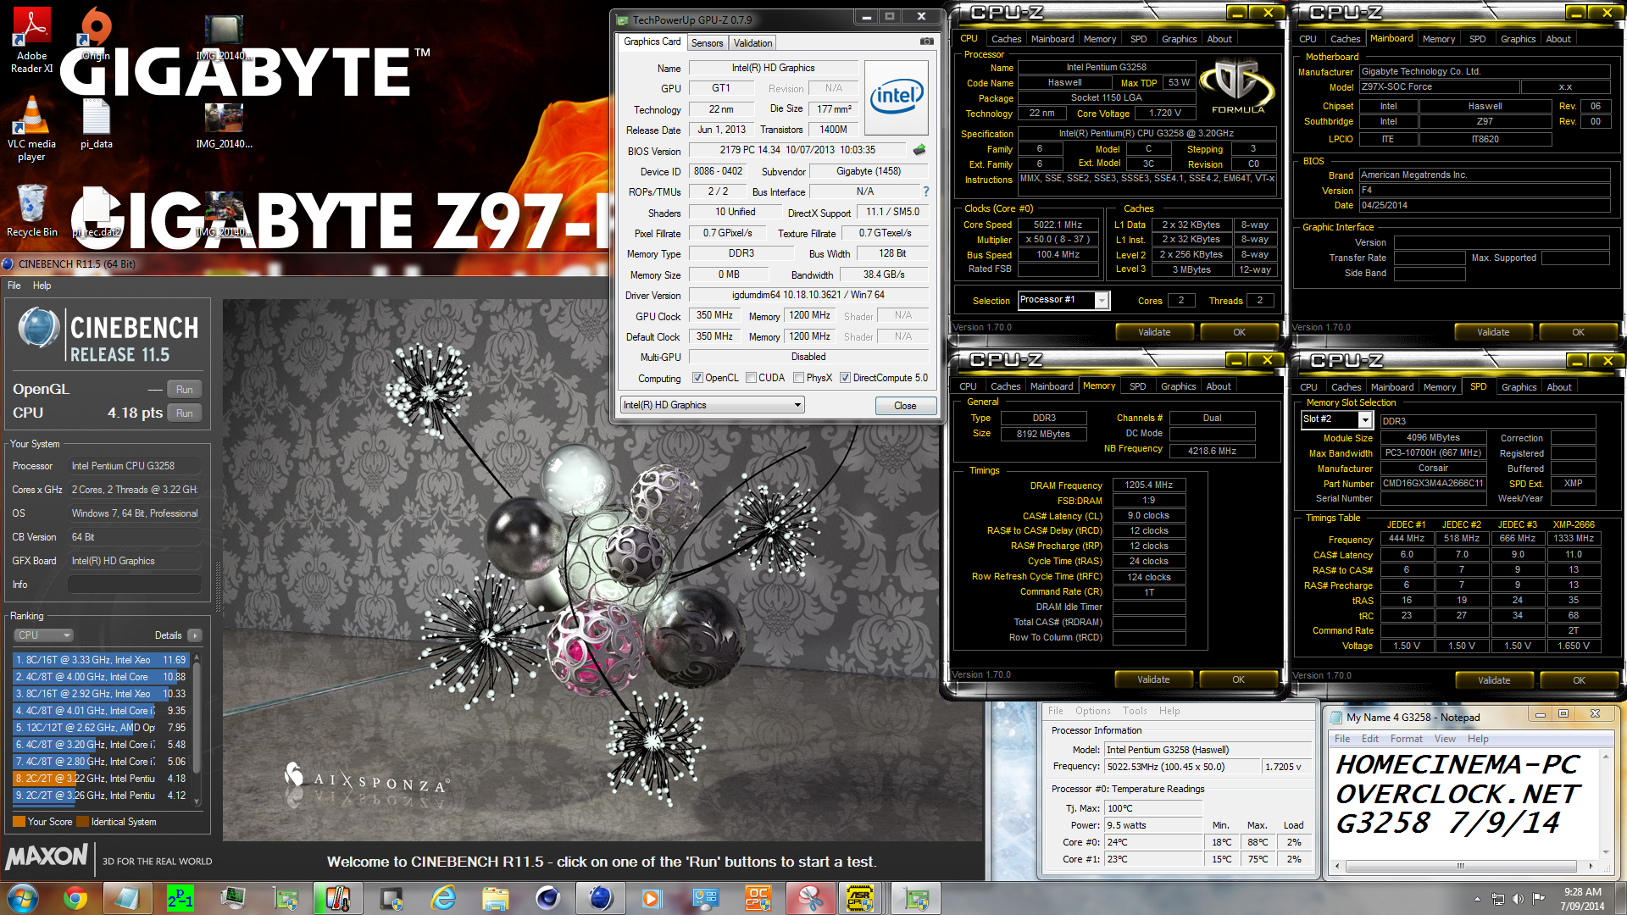
Task: Toggle the DirectCompute 5.0 checkbox
Action: 845,378
